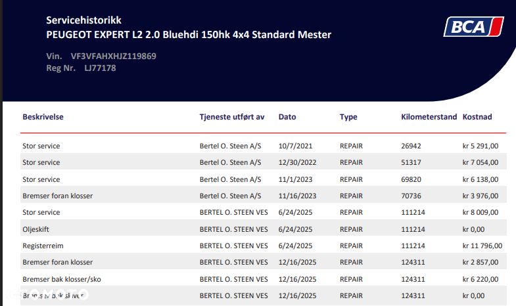Click the kr 11 796,00 cost cell

(x=482, y=246)
